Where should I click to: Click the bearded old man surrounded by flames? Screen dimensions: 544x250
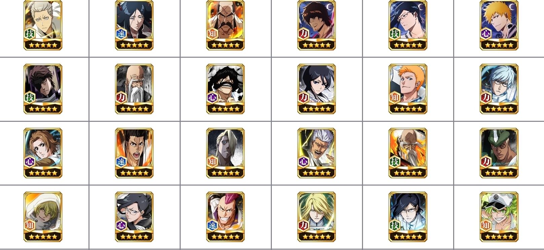pos(408,153)
